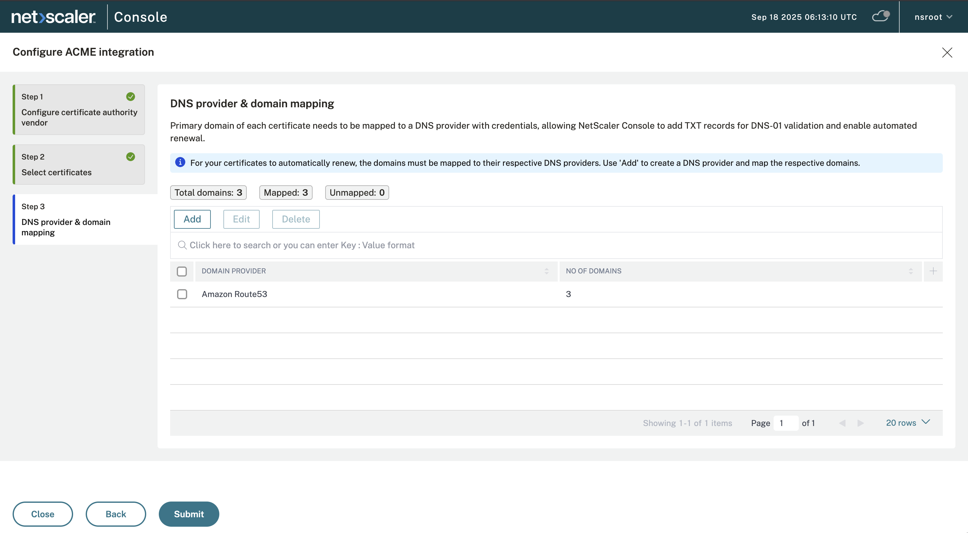Click the cloud status icon
The width and height of the screenshot is (968, 533).
point(880,16)
